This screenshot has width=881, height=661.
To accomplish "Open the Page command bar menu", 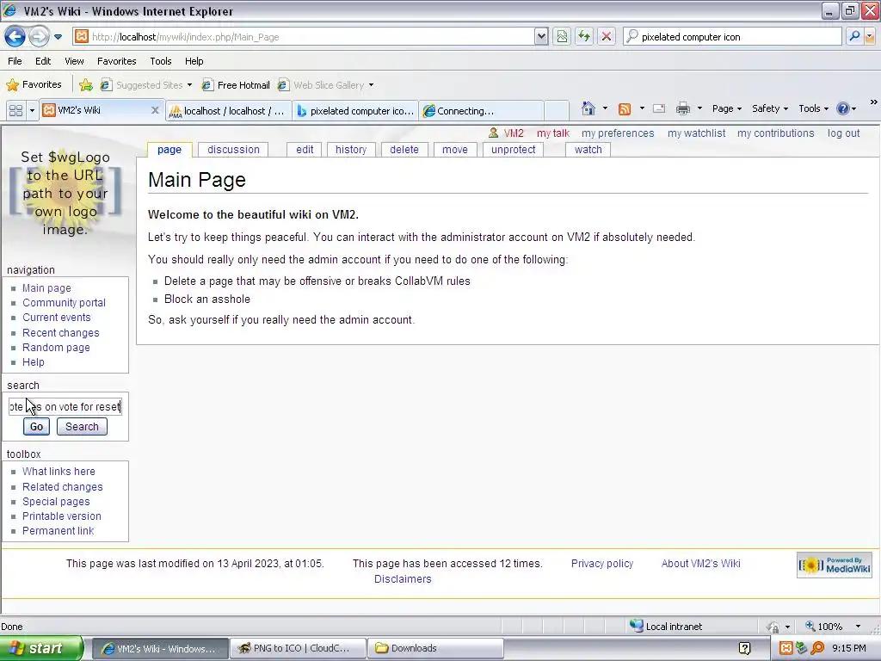I will tap(726, 108).
